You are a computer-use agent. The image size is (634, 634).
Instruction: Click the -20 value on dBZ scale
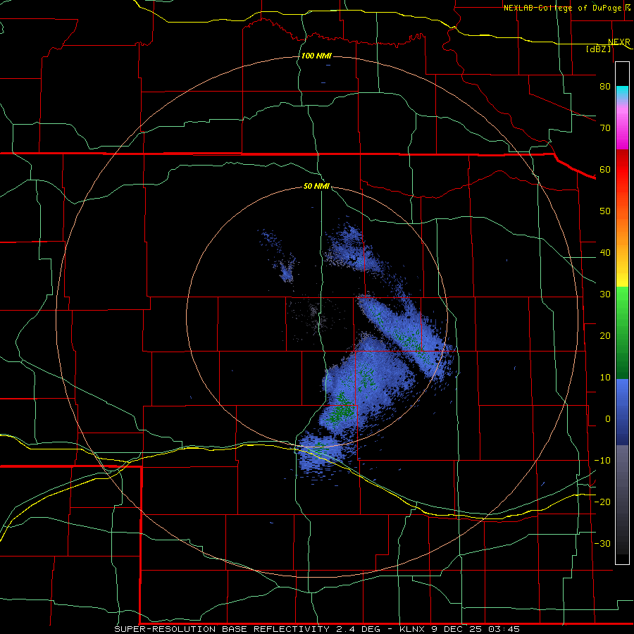[602, 502]
